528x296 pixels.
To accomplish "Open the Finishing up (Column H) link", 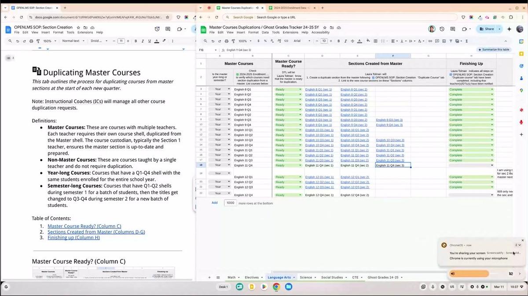I will (x=73, y=238).
